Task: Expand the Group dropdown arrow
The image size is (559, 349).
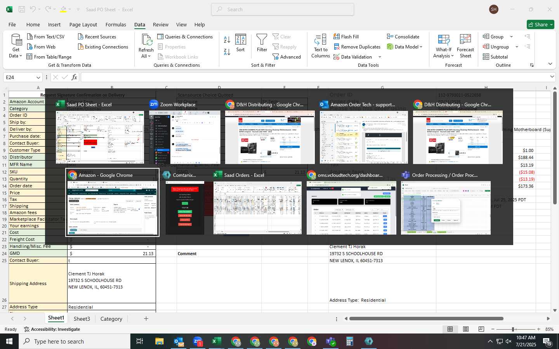Action: 511,37
